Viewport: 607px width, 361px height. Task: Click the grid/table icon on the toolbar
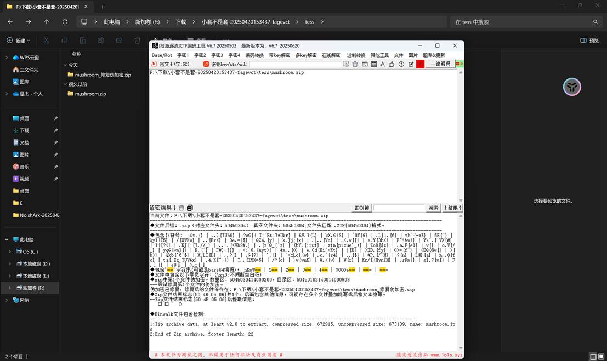[x=374, y=64]
